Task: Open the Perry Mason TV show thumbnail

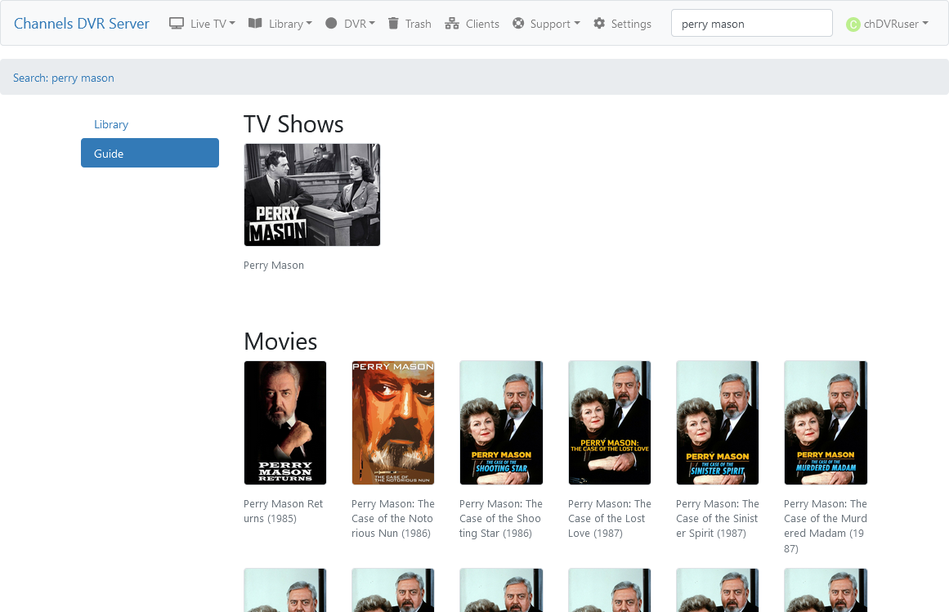Action: [x=312, y=194]
